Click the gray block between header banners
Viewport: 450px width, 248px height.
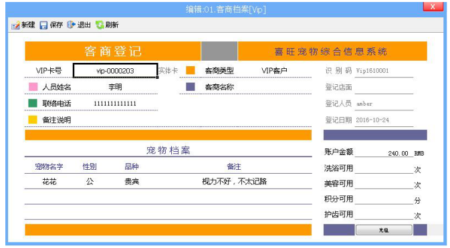click(x=219, y=51)
